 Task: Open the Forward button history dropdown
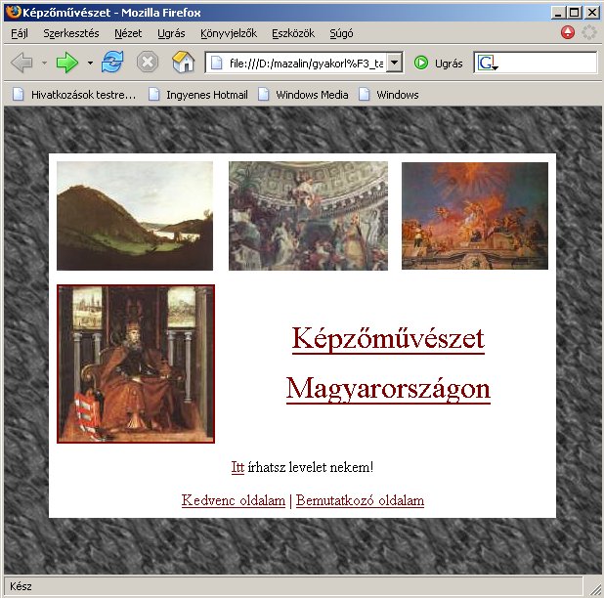[x=90, y=63]
